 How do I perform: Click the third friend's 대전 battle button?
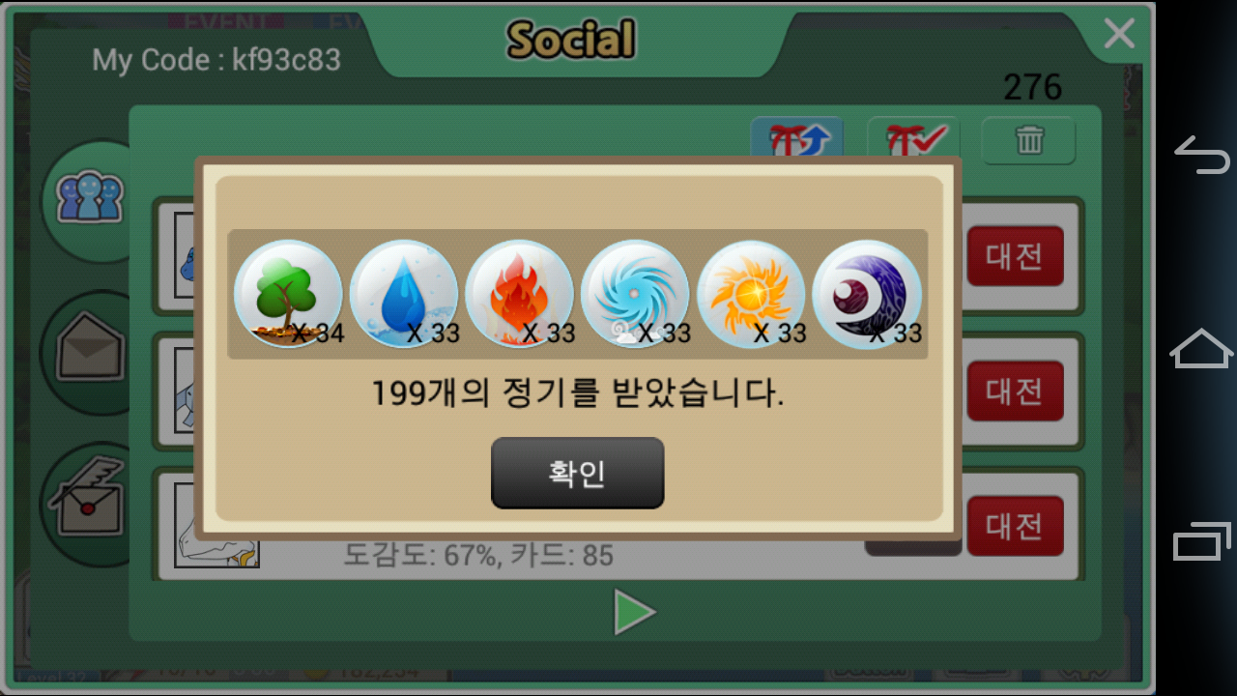click(x=1015, y=526)
